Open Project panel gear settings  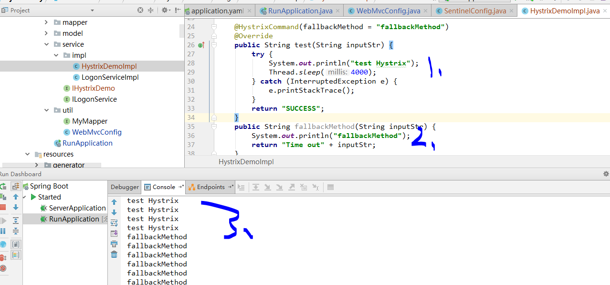(x=166, y=10)
